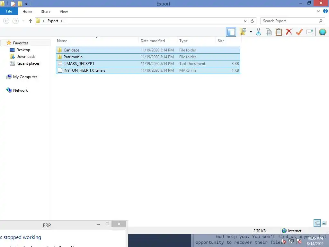The height and width of the screenshot is (247, 329).
Task: Go up one folder level
Action: 31,21
